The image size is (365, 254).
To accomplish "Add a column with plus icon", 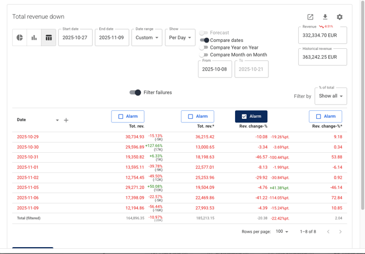I will (66, 120).
